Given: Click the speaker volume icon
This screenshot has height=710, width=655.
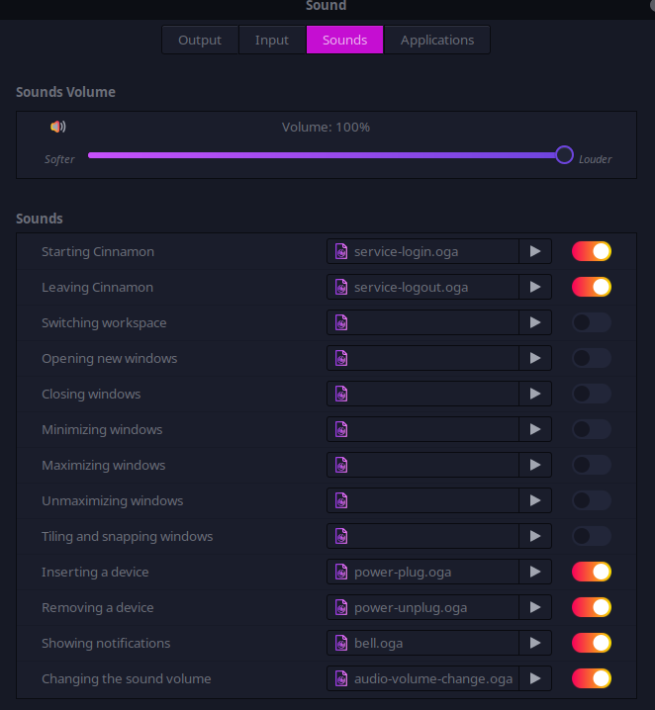Looking at the screenshot, I should [x=58, y=127].
